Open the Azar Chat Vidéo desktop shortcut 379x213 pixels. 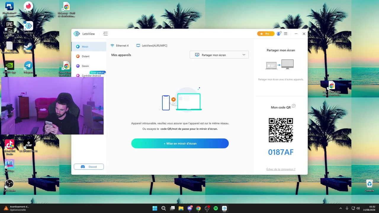click(332, 88)
